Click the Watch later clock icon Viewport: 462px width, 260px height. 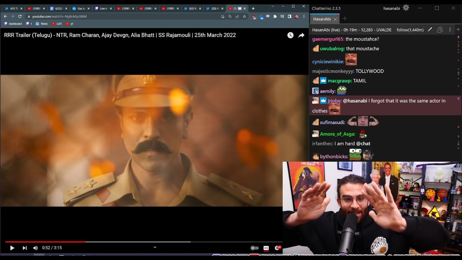[290, 35]
